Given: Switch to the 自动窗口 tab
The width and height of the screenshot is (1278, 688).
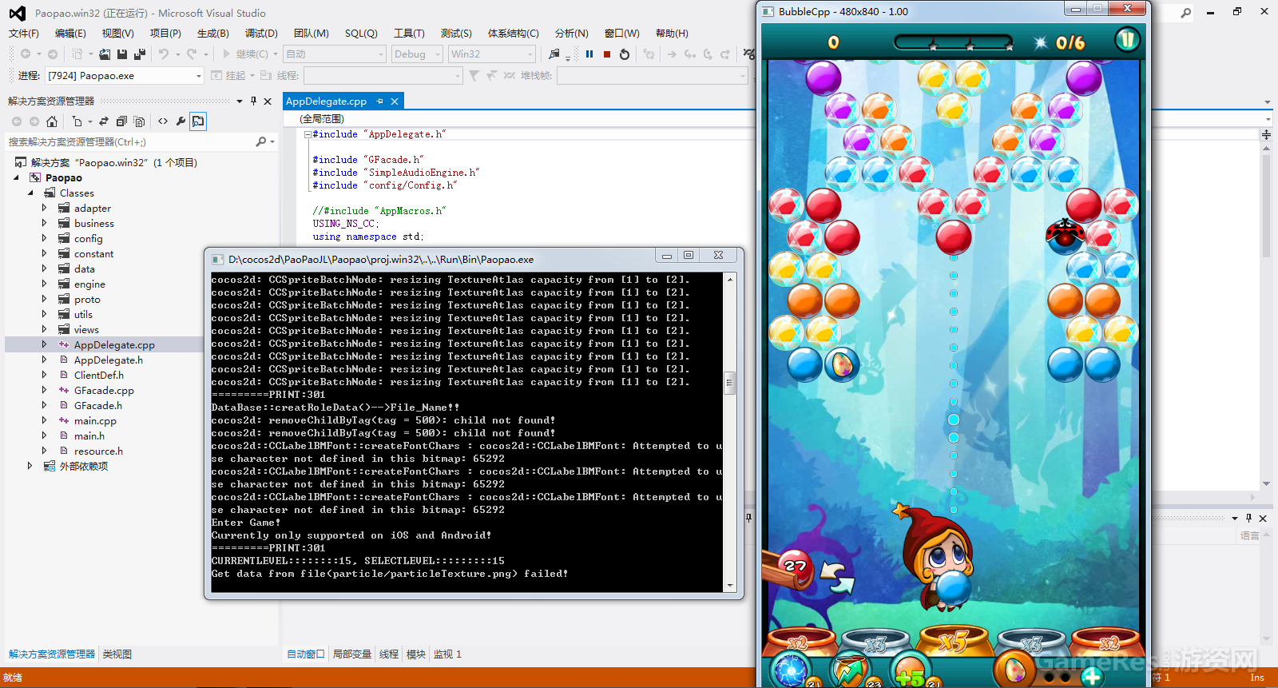Looking at the screenshot, I should [306, 654].
